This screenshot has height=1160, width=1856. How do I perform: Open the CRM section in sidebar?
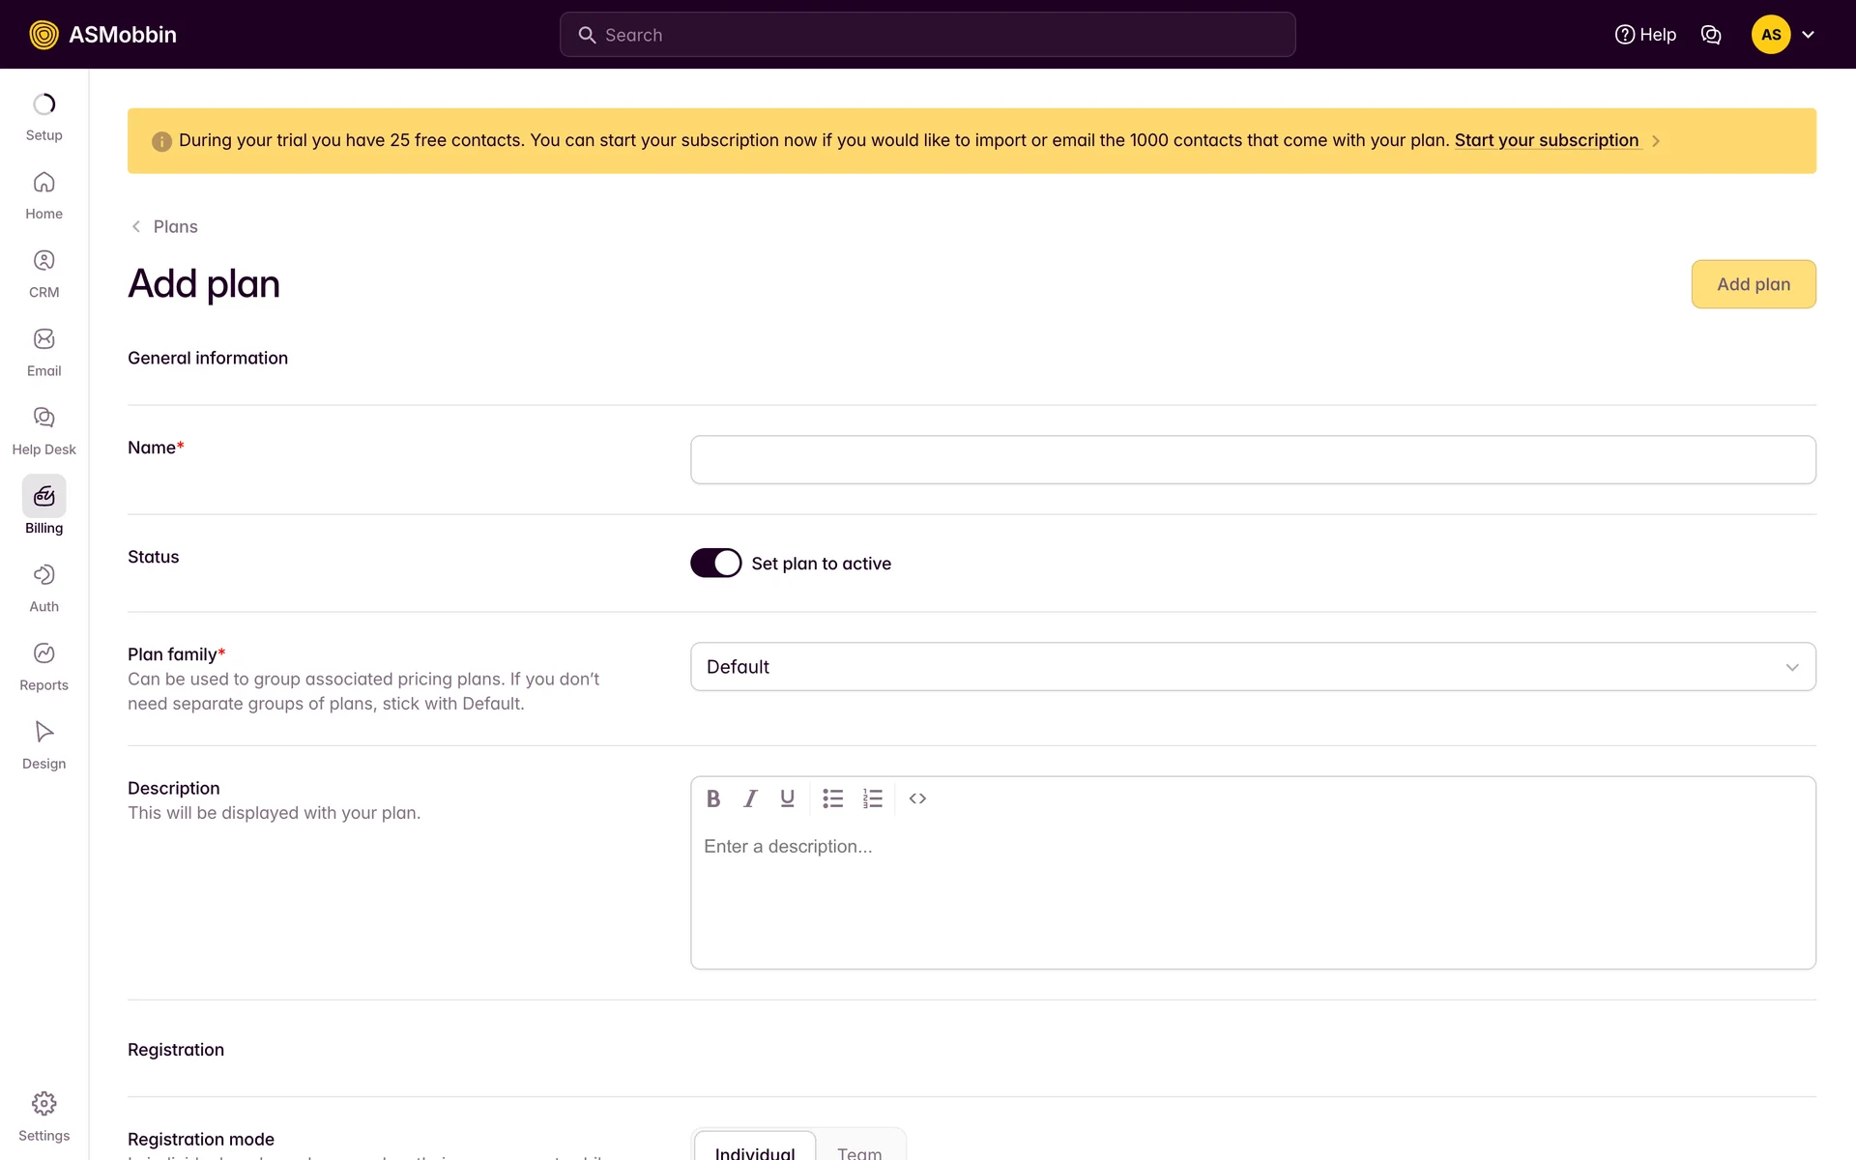[x=44, y=274]
